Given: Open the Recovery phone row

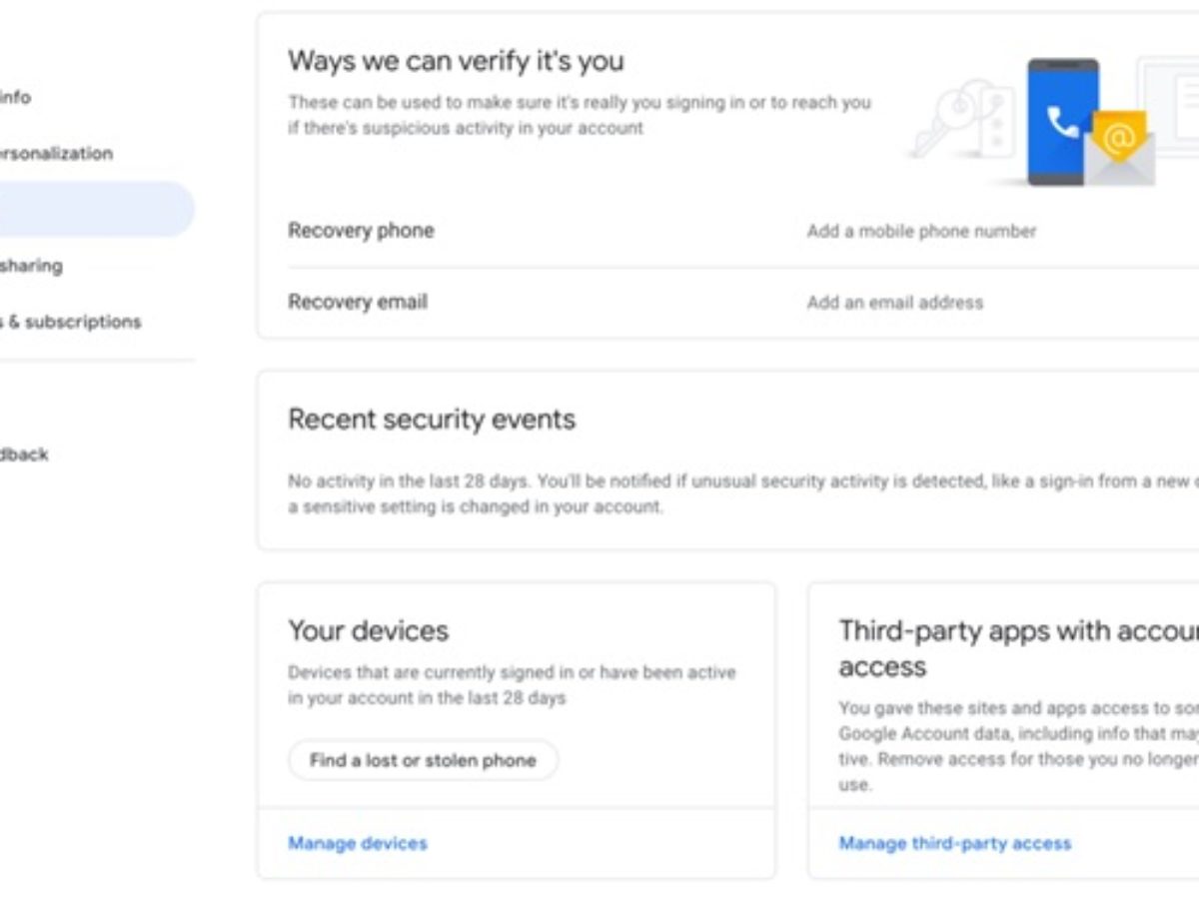Looking at the screenshot, I should point(361,231).
